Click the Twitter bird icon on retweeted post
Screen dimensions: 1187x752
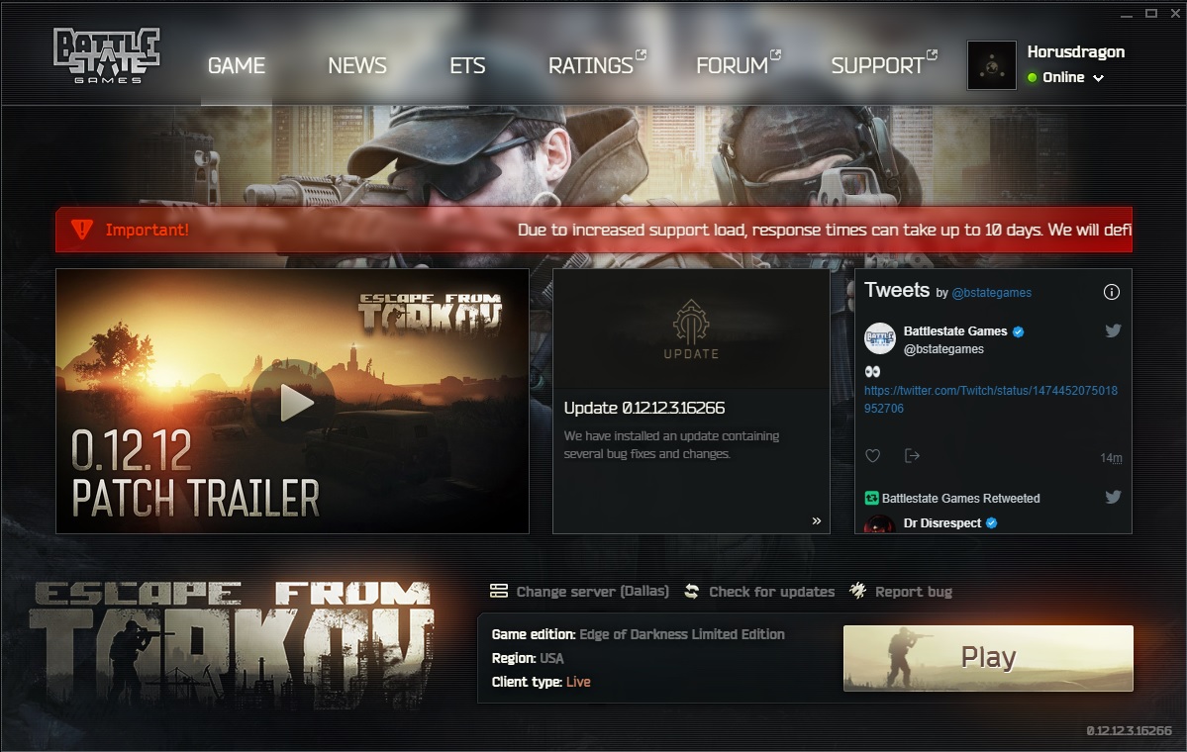point(1113,497)
